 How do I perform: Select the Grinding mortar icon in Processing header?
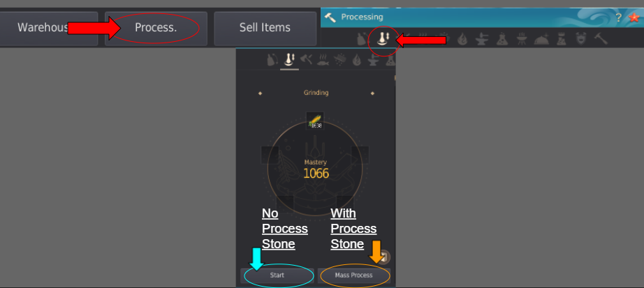tap(383, 39)
